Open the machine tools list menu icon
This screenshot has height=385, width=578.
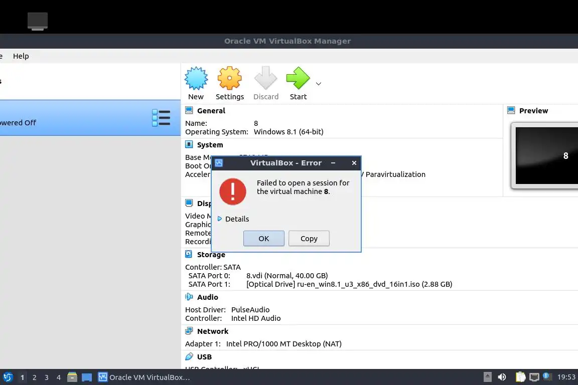161,118
